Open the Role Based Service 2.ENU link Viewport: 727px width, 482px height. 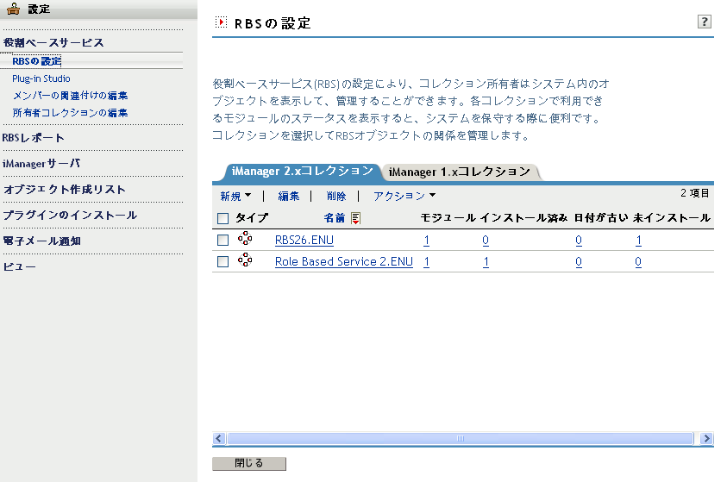point(344,262)
